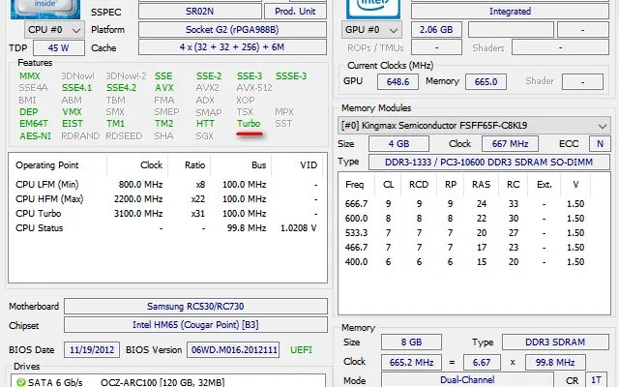Click the green UEFI label

(301, 350)
